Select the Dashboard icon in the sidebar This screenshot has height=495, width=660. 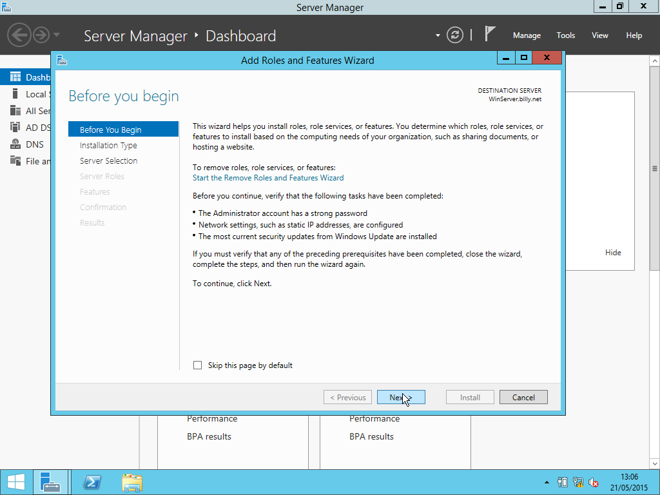(15, 77)
